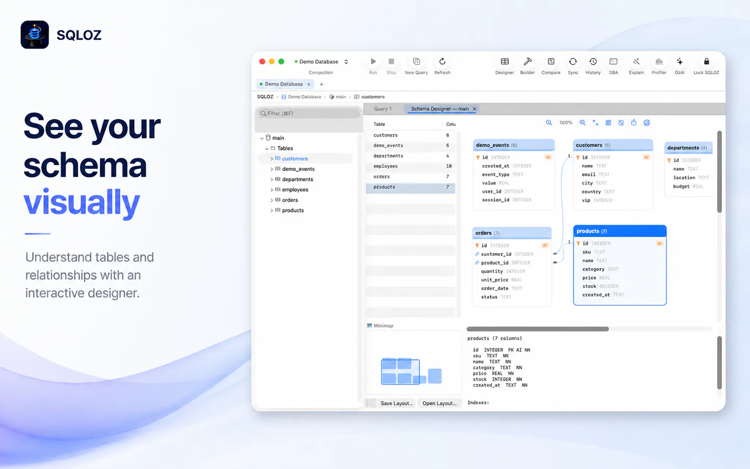Image resolution: width=750 pixels, height=469 pixels.
Task: Collapse the Tables folder
Action: pyautogui.click(x=267, y=149)
